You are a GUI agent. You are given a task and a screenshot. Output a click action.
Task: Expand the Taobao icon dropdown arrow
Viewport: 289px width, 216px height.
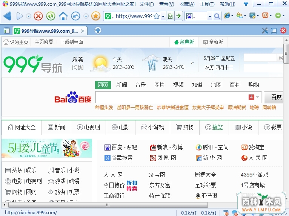pyautogui.click(x=271, y=16)
